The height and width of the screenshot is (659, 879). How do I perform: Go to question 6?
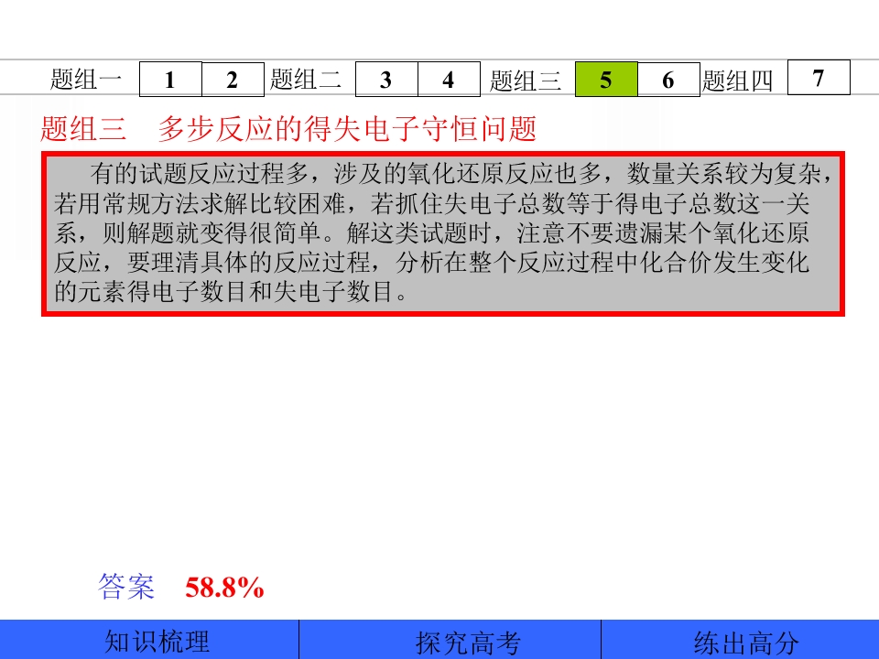[667, 80]
